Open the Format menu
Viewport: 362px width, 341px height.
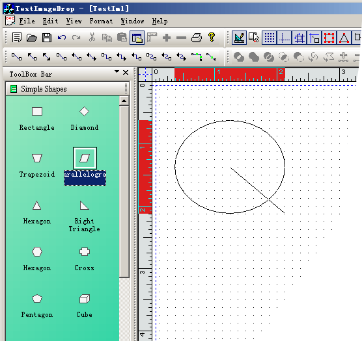coord(101,21)
